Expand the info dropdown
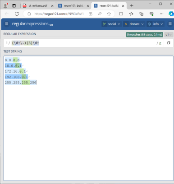 156,24
